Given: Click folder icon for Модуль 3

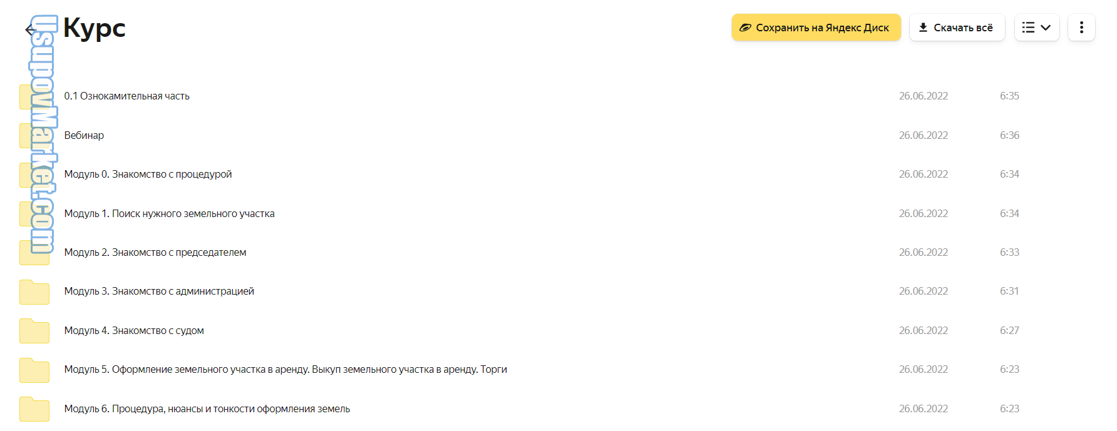Looking at the screenshot, I should (x=34, y=292).
